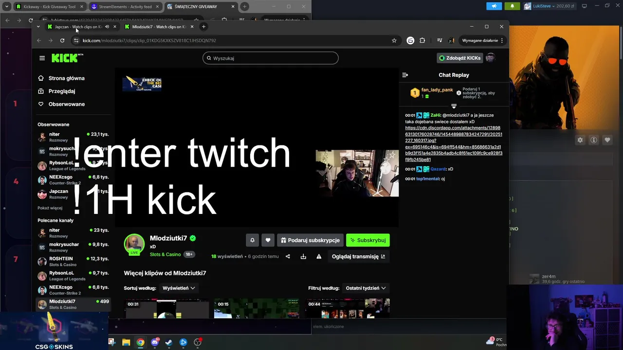Open the 00:31 clip thumbnail

(167, 309)
